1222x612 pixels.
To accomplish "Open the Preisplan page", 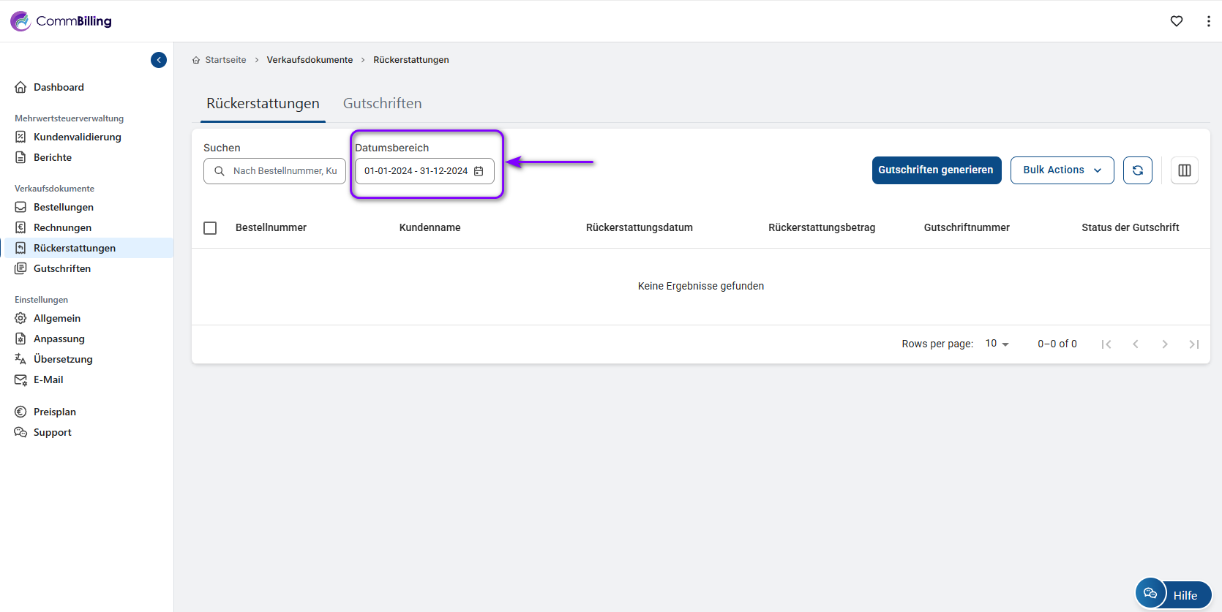I will (54, 412).
